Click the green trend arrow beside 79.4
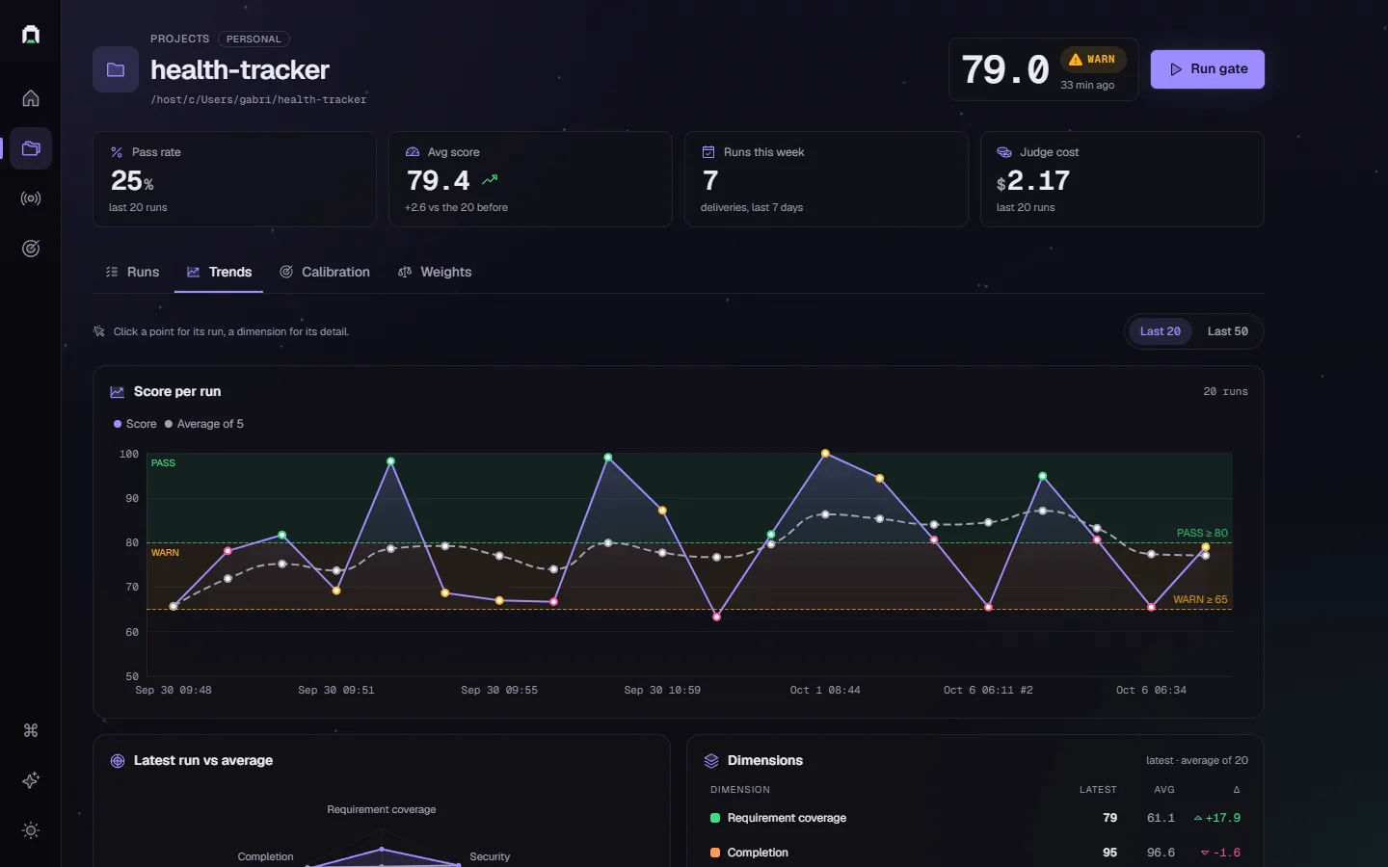Viewport: 1388px width, 867px height. coord(490,179)
